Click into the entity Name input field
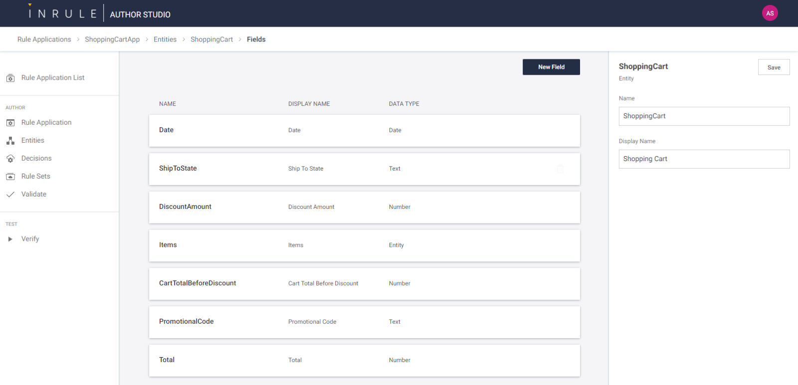 point(704,116)
